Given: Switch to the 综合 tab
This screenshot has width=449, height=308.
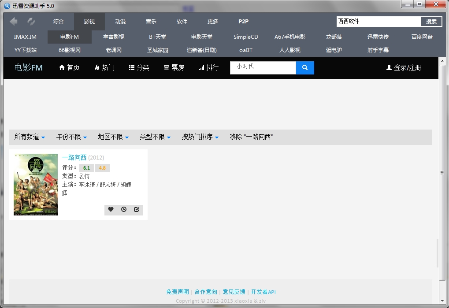Looking at the screenshot, I should tap(59, 22).
